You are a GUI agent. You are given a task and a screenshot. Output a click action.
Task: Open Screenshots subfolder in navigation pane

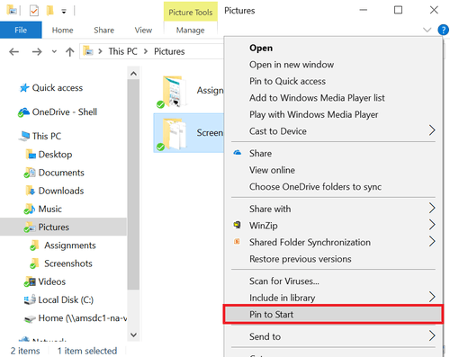[68, 263]
